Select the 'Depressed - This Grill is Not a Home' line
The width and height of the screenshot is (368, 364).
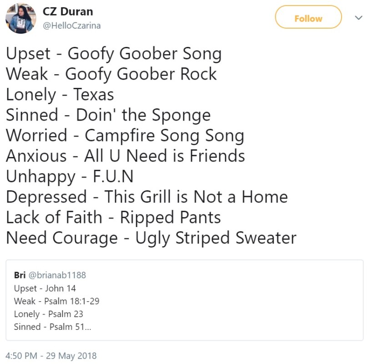tap(147, 197)
